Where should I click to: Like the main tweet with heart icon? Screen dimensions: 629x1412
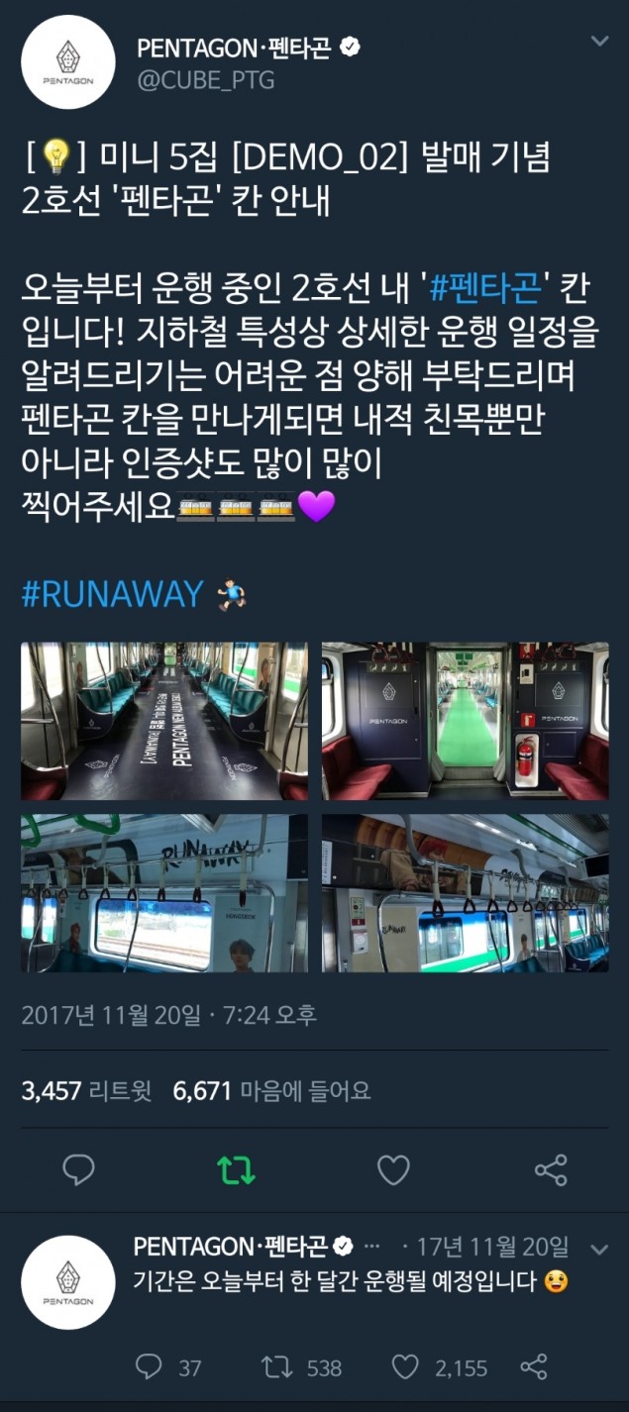pyautogui.click(x=393, y=1169)
